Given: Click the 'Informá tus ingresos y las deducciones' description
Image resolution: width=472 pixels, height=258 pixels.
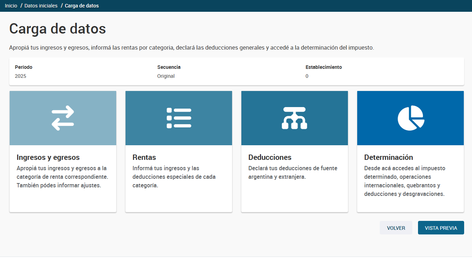Looking at the screenshot, I should (x=174, y=177).
